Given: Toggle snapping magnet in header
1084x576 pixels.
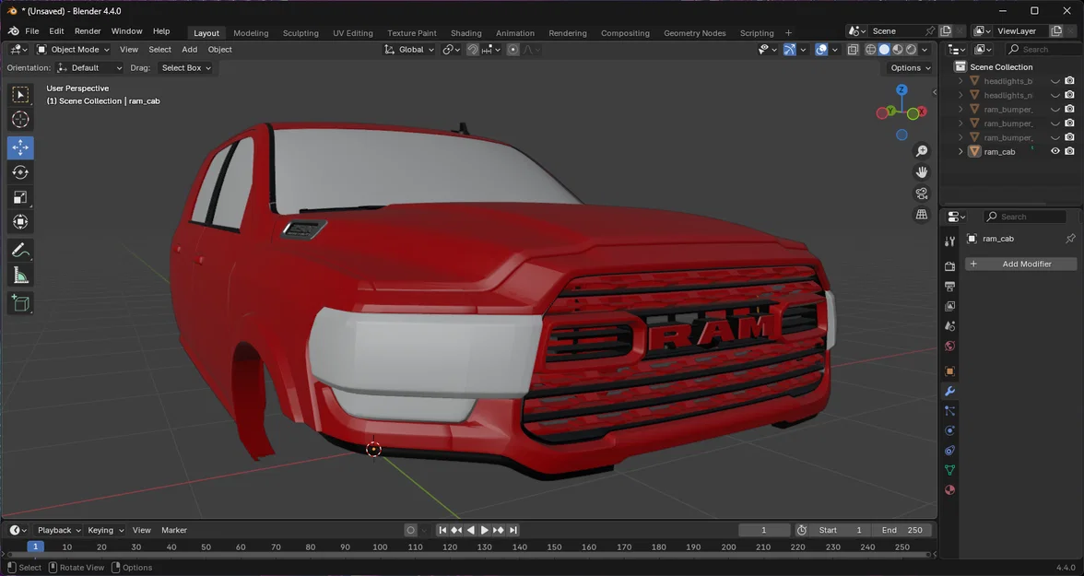Looking at the screenshot, I should click(x=473, y=50).
